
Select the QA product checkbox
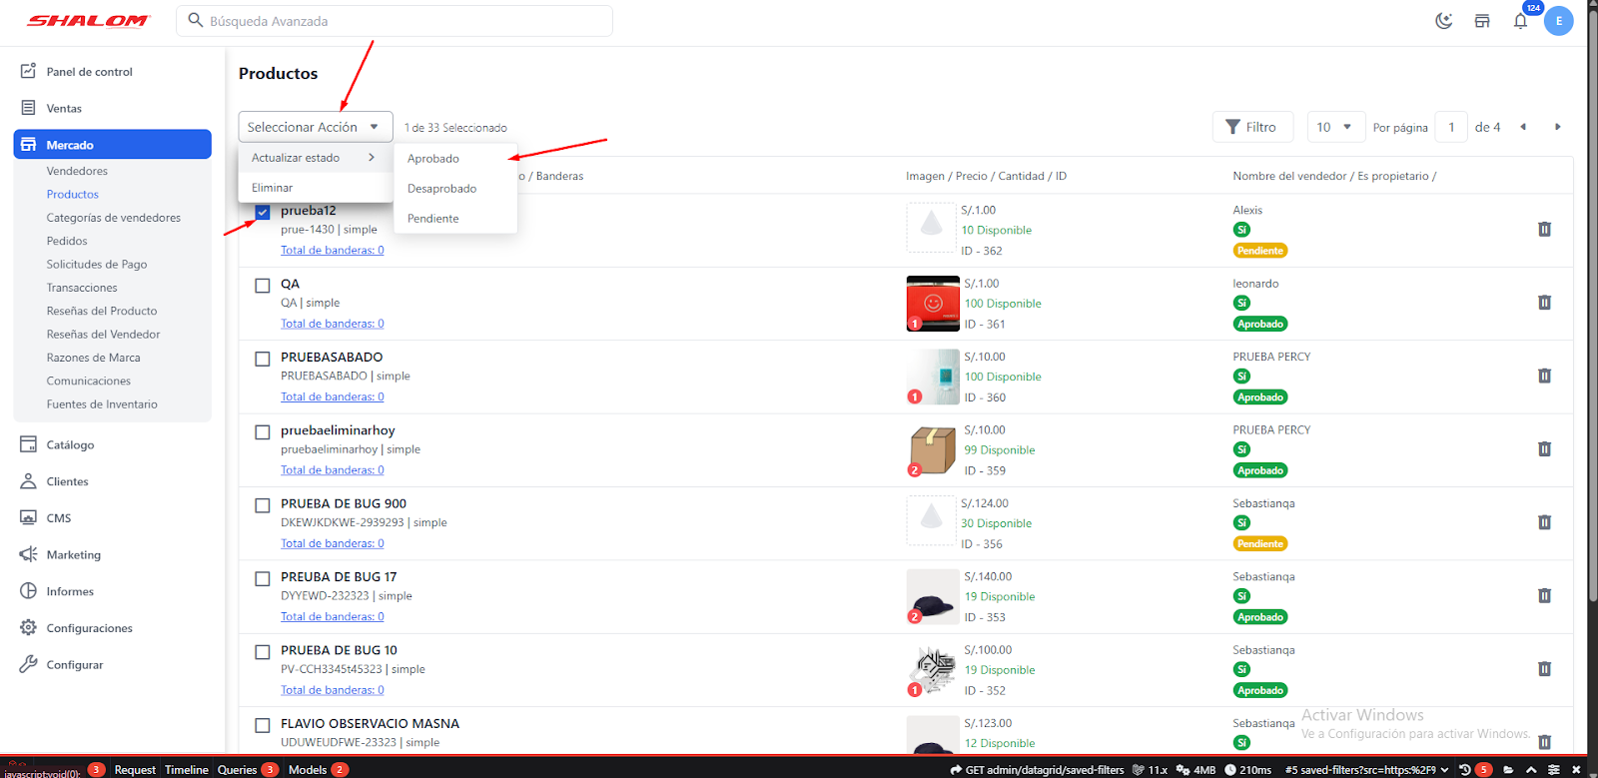tap(263, 286)
